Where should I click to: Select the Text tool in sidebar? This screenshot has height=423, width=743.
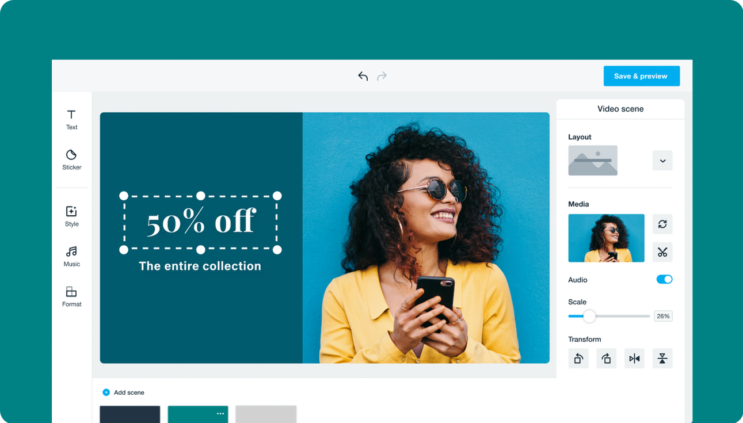pos(71,120)
